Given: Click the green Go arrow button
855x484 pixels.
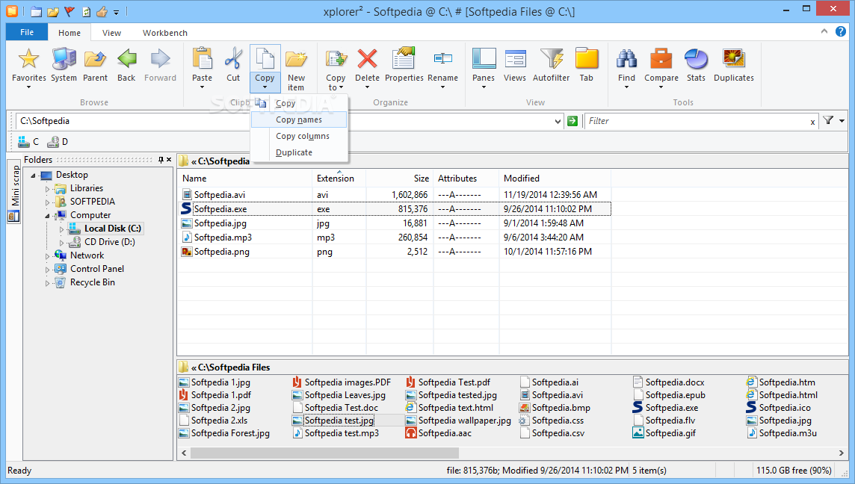Looking at the screenshot, I should tap(572, 121).
